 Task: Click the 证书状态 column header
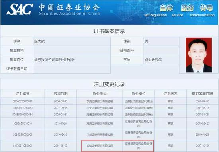pos(170,94)
